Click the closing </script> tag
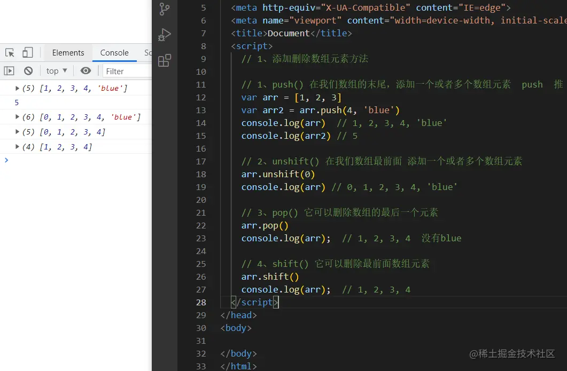Image resolution: width=567 pixels, height=371 pixels. (254, 302)
